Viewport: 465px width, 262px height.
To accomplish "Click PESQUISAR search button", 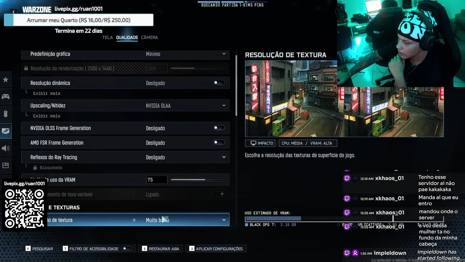I will coord(39,249).
